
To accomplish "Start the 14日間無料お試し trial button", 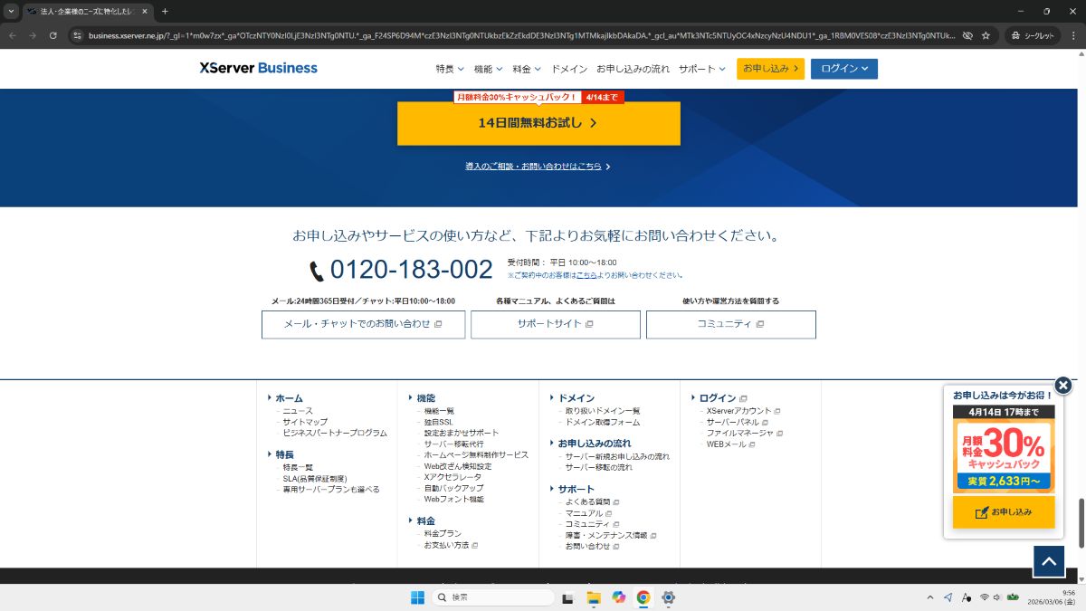I will [x=538, y=123].
